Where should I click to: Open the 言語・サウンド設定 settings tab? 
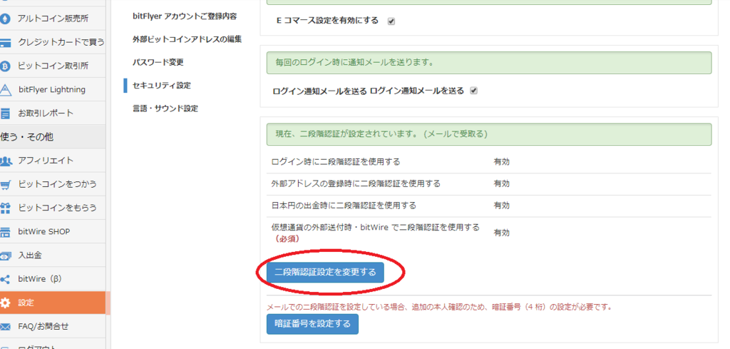(x=165, y=108)
